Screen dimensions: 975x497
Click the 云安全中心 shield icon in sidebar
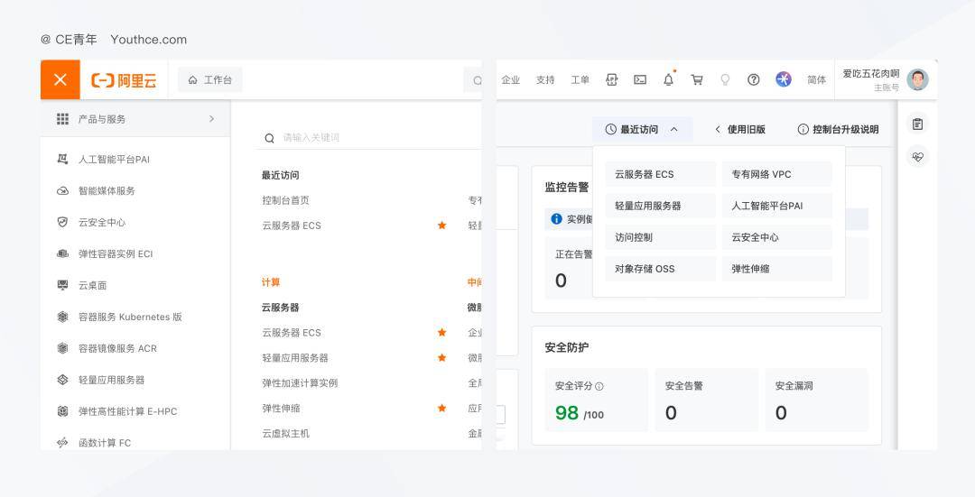point(63,222)
